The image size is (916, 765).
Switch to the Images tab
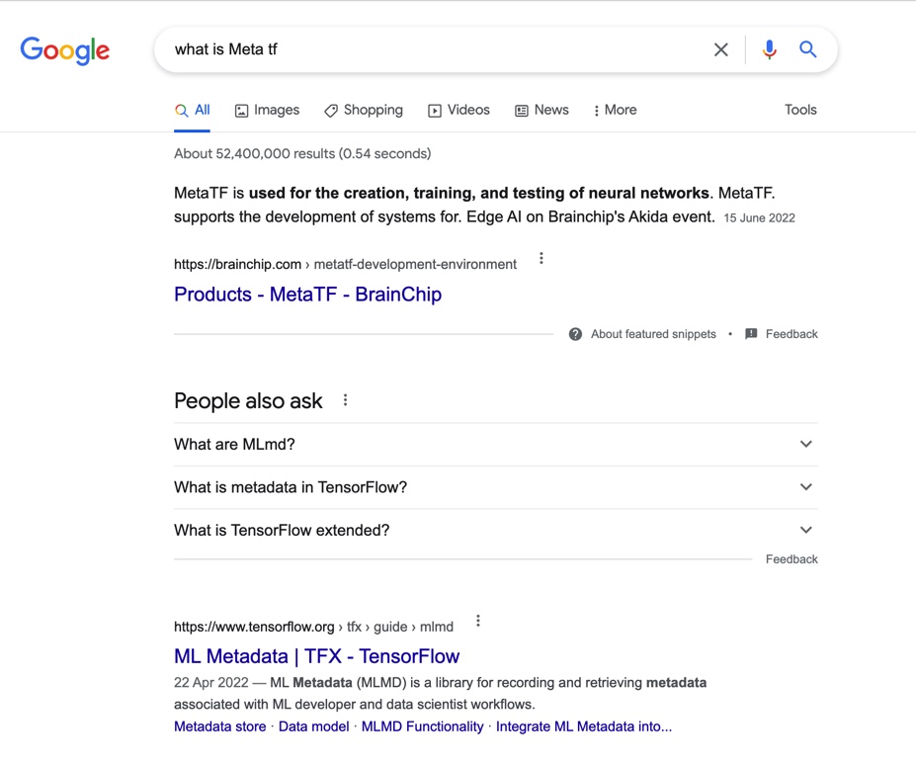pos(267,110)
